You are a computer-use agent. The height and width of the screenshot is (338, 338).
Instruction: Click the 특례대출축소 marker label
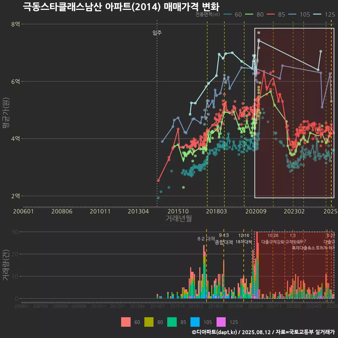303,248
